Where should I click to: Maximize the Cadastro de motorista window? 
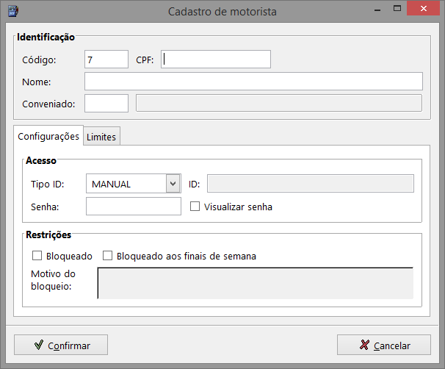[397, 9]
